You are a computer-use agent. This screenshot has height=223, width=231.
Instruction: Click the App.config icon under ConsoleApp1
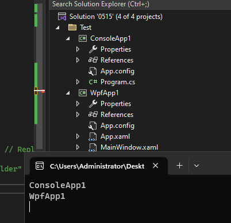click(x=93, y=72)
